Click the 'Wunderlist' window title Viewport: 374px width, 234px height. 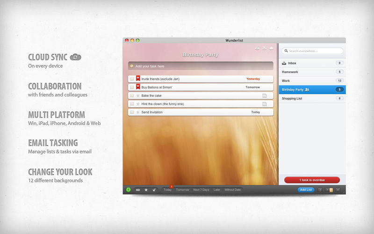click(234, 40)
